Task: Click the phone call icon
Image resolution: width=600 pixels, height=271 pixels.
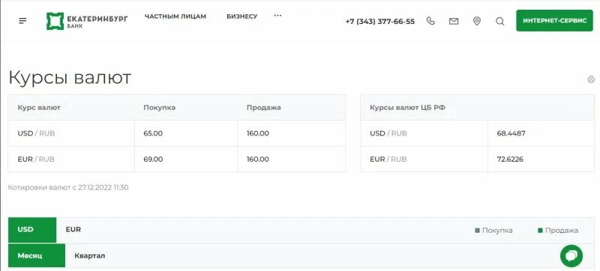Action: point(430,21)
